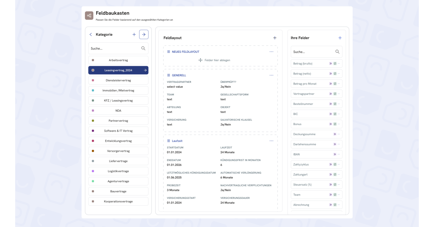The width and height of the screenshot is (434, 227).
Task: Click the move-cross icon beside Felder hier ablegen
Action: click(200, 60)
